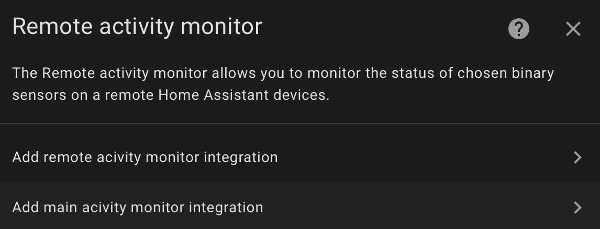Show documentation via the circular help icon
Image resolution: width=600 pixels, height=229 pixels.
(x=518, y=29)
